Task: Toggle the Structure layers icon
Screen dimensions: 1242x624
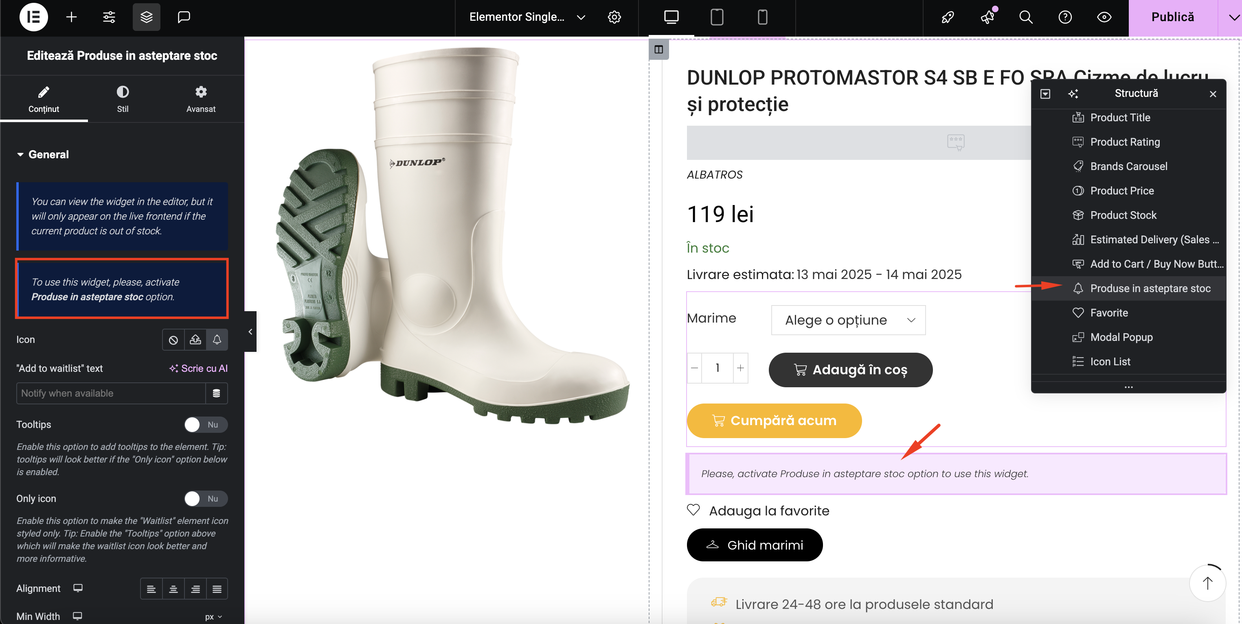Action: [146, 17]
